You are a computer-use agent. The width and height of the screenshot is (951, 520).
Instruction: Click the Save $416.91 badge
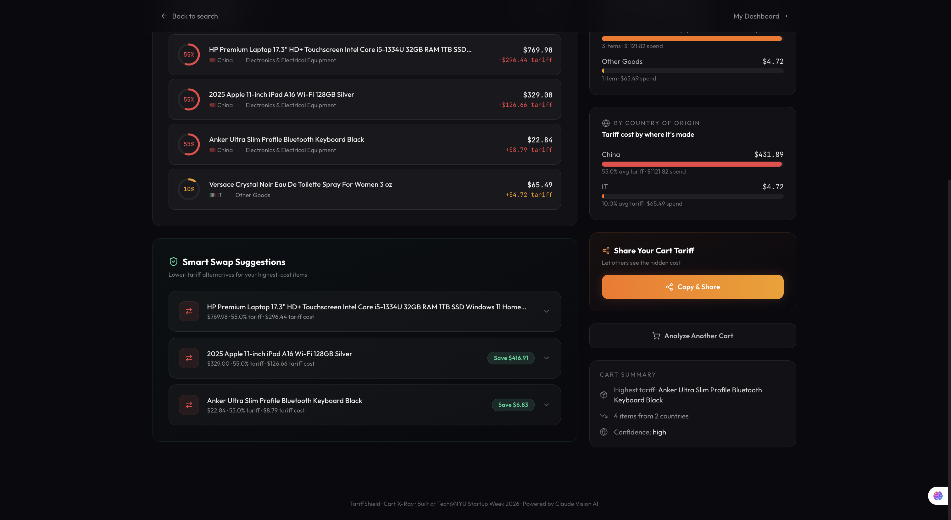(511, 358)
